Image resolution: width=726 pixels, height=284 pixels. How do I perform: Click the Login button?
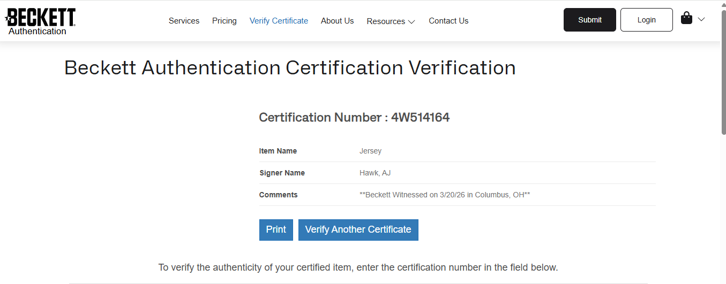pos(647,20)
